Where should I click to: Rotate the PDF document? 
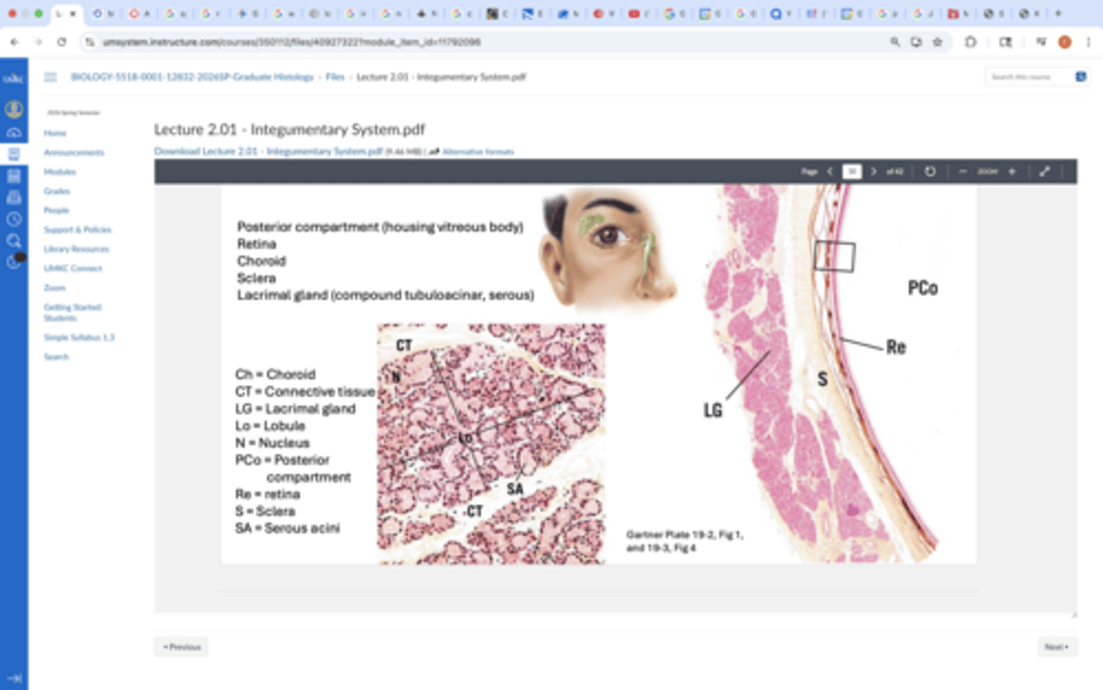pyautogui.click(x=930, y=172)
